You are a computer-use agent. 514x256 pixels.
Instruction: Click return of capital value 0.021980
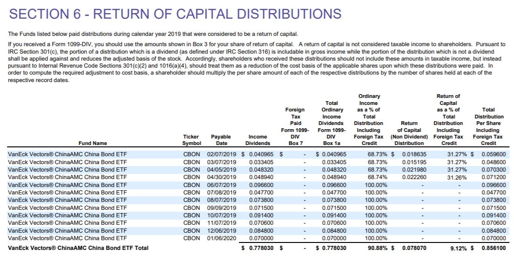[414, 169]
